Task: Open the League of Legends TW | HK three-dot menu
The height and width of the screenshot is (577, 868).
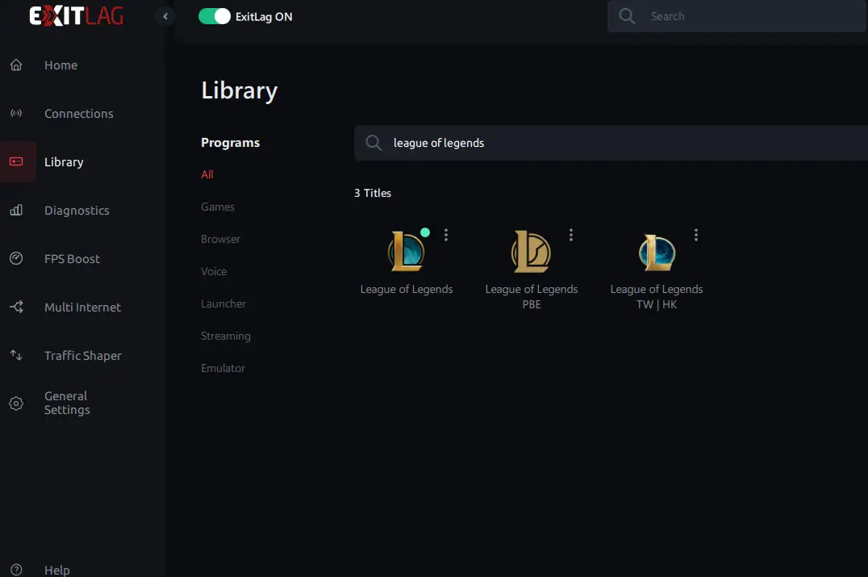Action: click(x=696, y=235)
